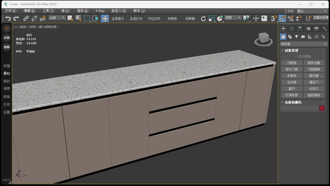Click the object name input field
The height and width of the screenshot is (186, 330).
(300, 108)
